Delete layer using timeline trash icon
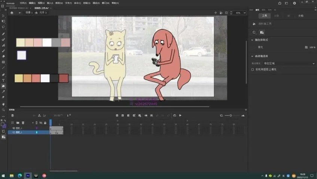 coord(23,122)
